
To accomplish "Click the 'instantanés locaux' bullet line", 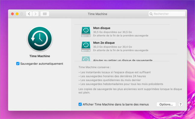I will pos(115,72).
